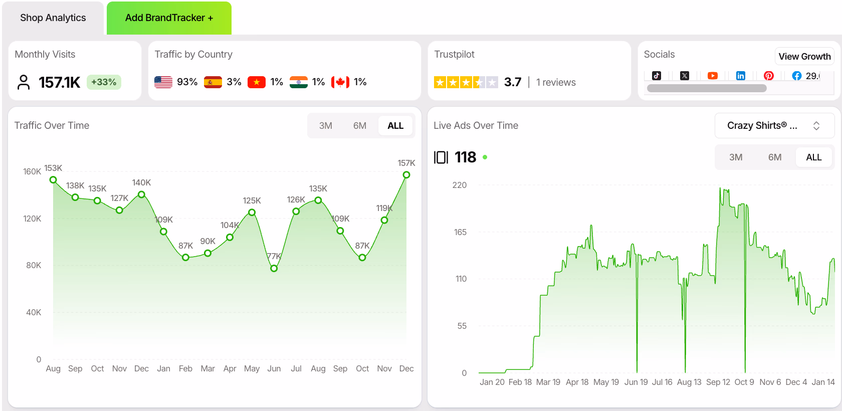Expand the Live Ads time range chooser chevron
842x411 pixels.
coord(816,125)
